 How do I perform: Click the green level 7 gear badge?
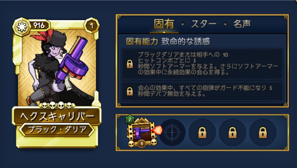130,120
